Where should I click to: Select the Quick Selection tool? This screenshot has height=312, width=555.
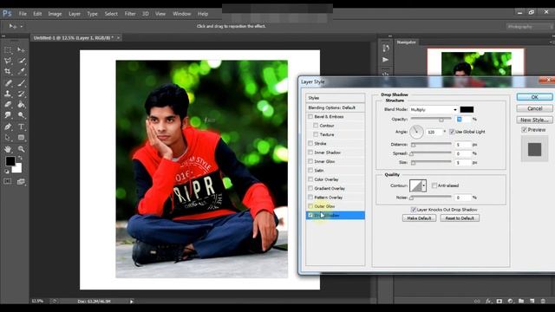[21, 61]
